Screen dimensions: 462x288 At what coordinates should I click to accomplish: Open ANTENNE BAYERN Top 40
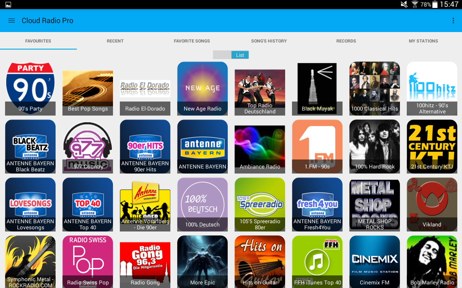(x=88, y=204)
